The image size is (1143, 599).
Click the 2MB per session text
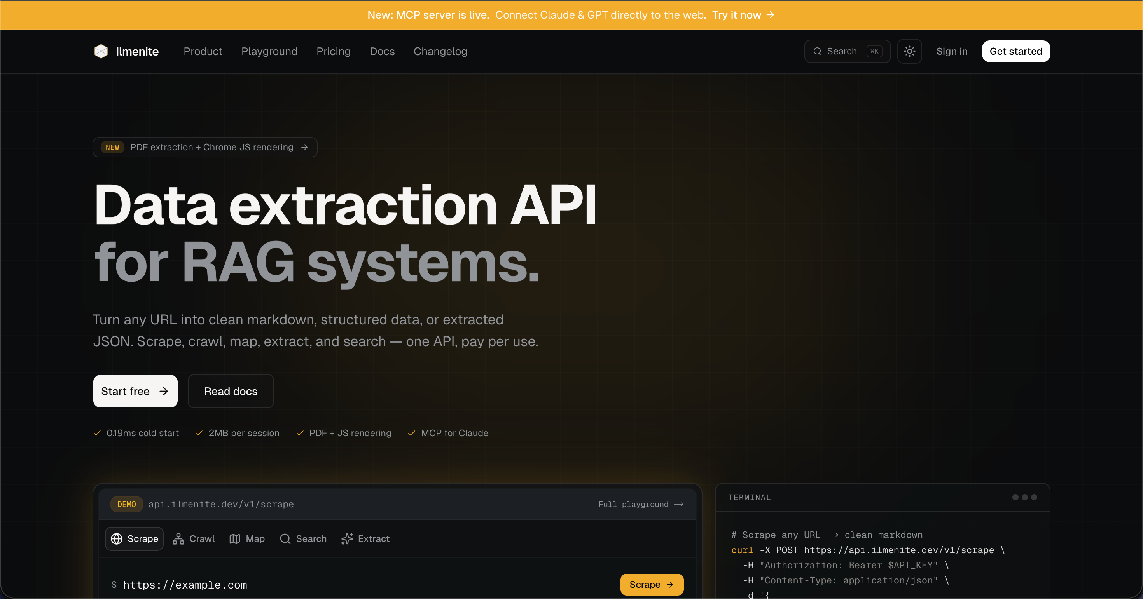[244, 433]
